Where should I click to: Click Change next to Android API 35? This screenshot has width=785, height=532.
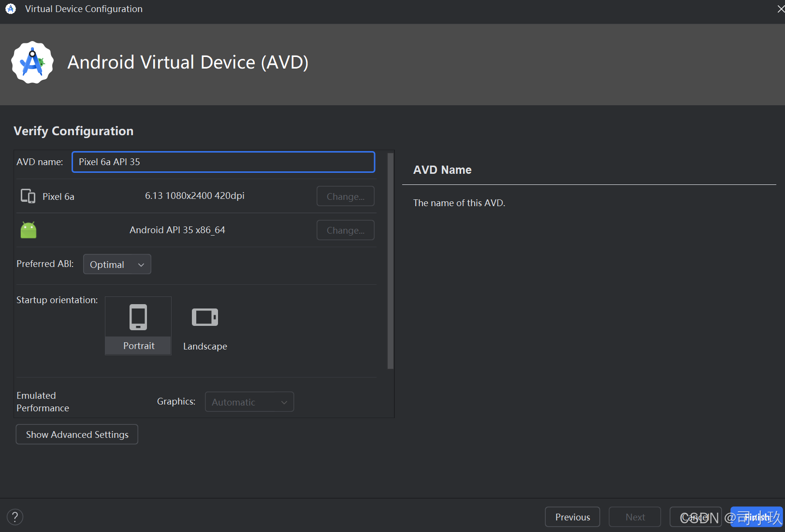pyautogui.click(x=345, y=230)
